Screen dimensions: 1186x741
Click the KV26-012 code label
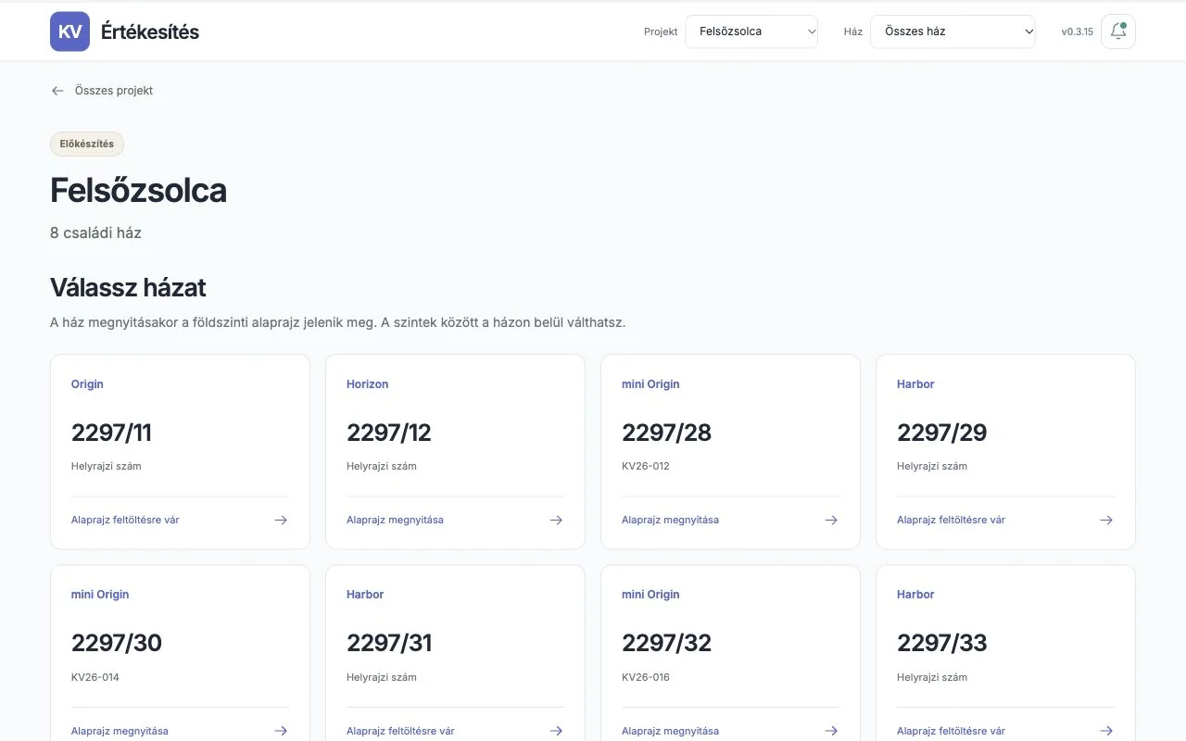[646, 466]
